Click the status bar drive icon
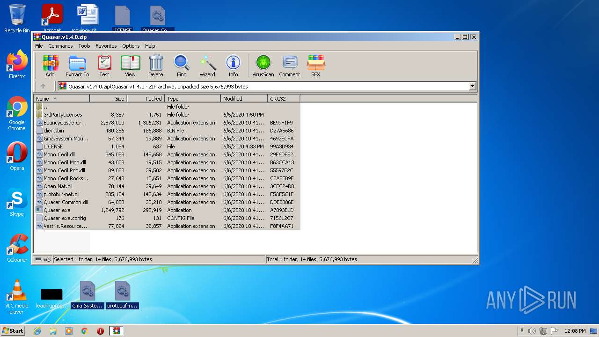 pos(38,259)
